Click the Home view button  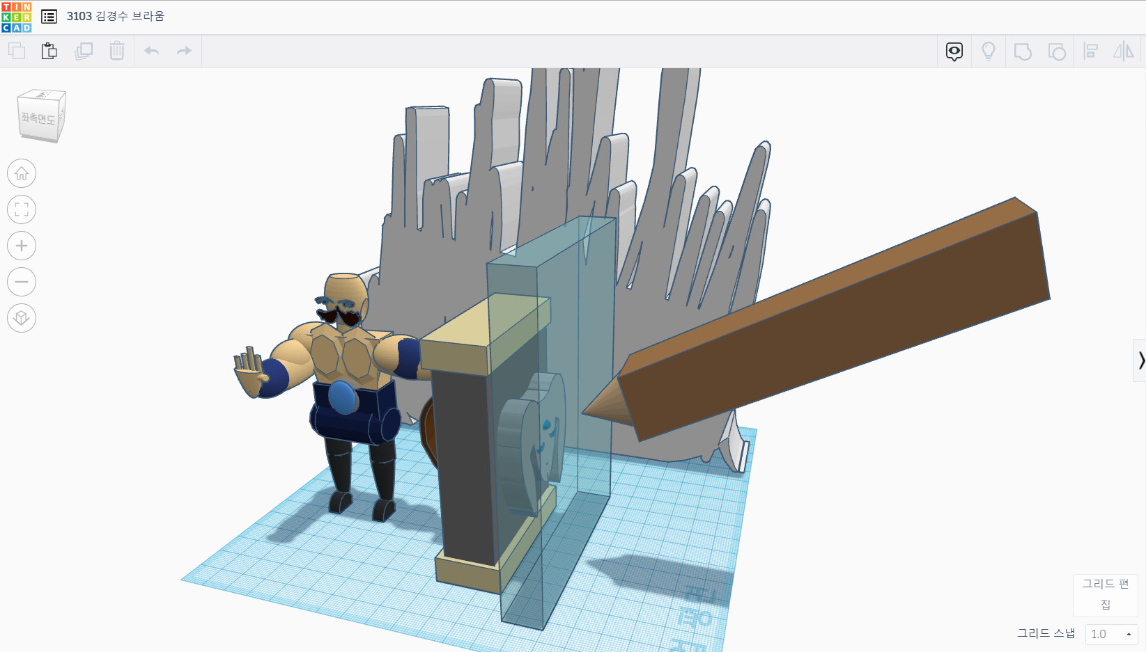pos(22,173)
